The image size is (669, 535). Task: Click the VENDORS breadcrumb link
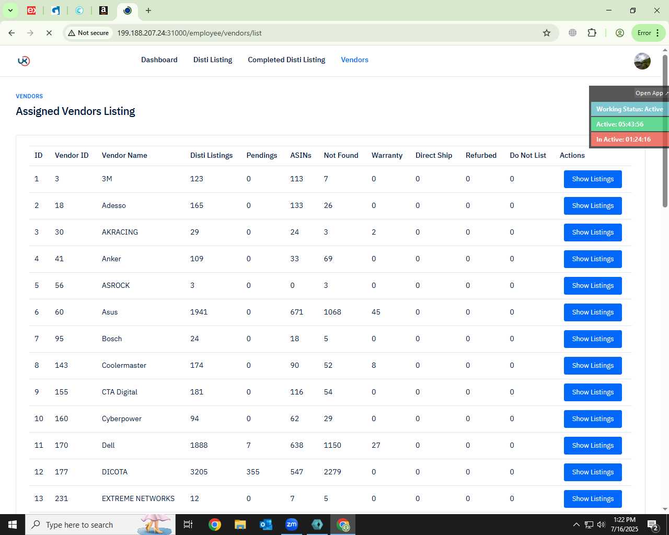click(29, 96)
